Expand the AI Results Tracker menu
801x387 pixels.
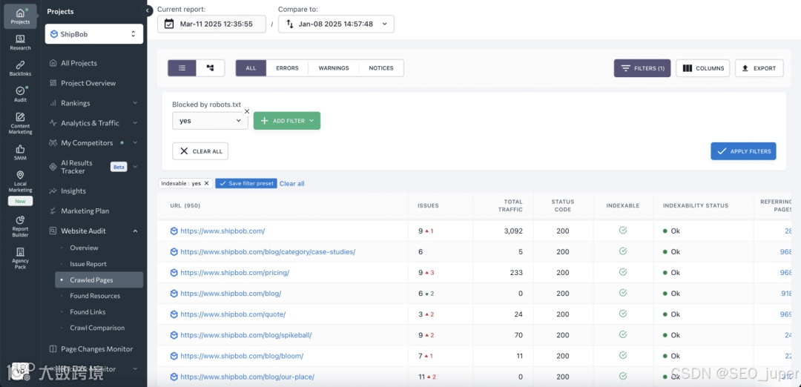click(x=135, y=167)
